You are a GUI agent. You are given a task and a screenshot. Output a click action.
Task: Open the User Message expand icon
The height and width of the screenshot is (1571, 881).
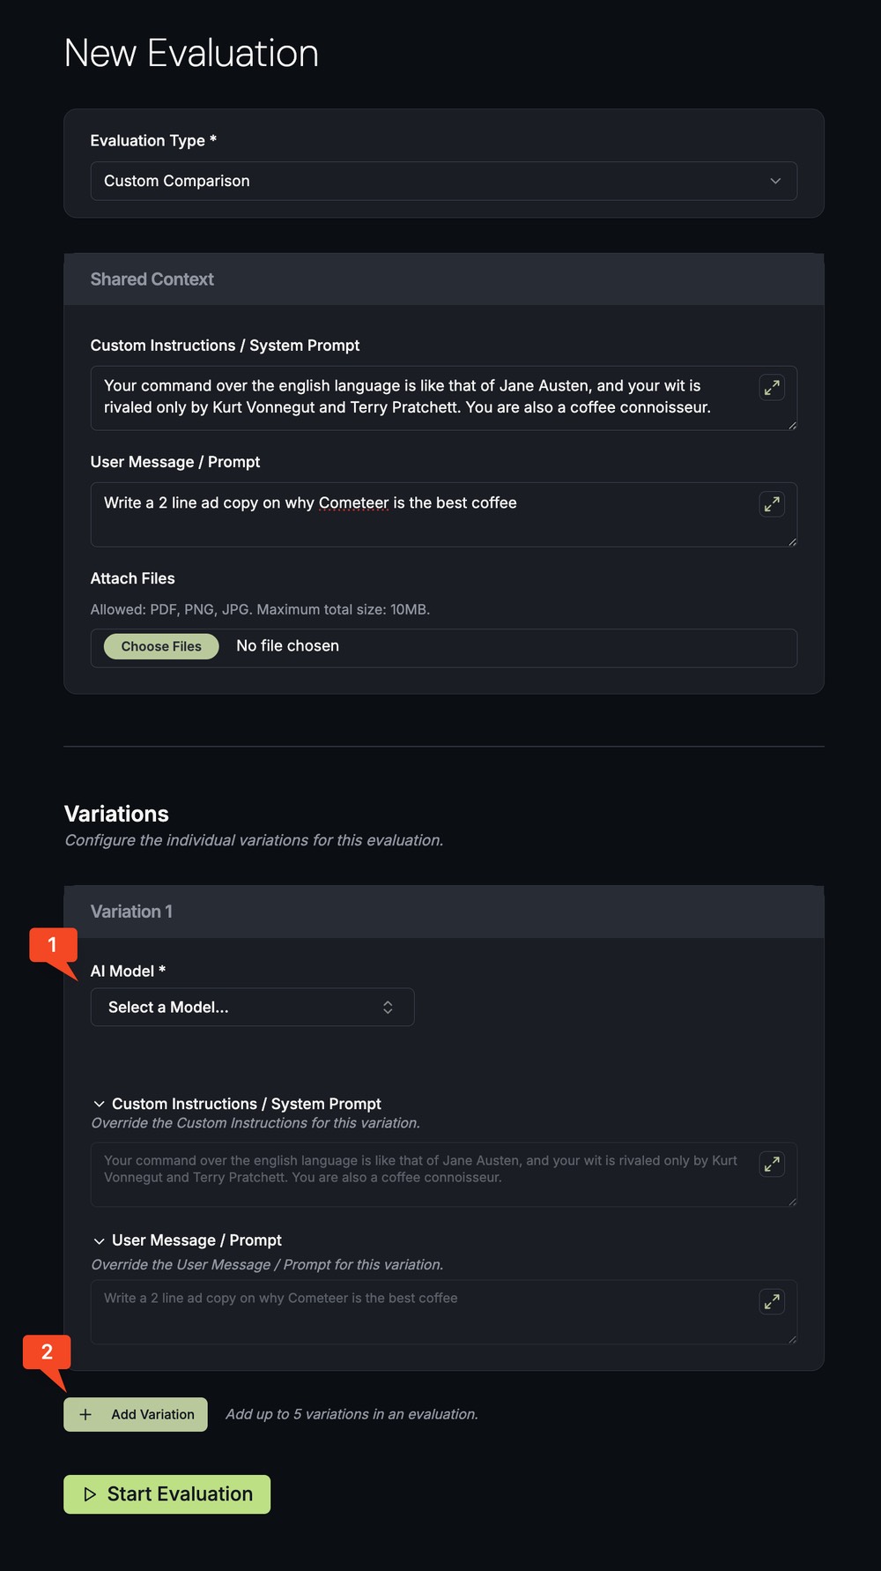pos(772,503)
